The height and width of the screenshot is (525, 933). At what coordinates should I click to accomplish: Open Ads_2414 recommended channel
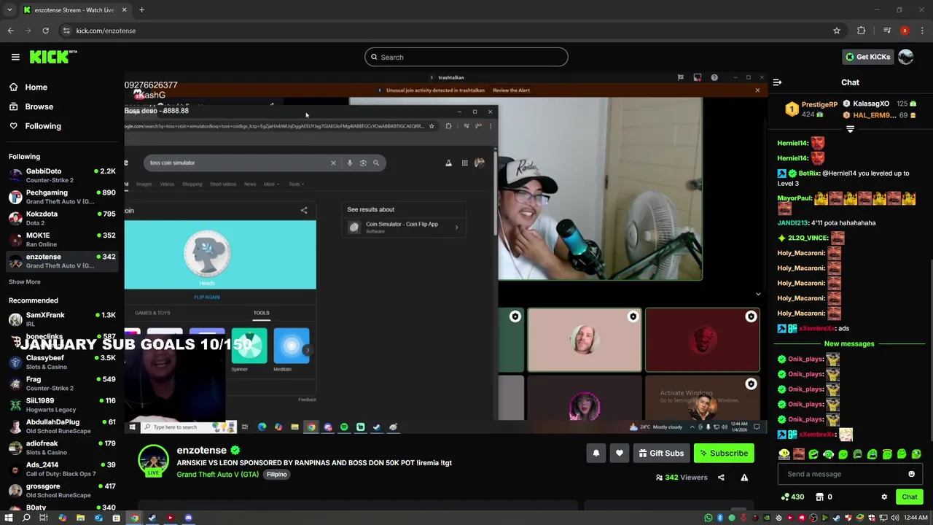[62, 469]
